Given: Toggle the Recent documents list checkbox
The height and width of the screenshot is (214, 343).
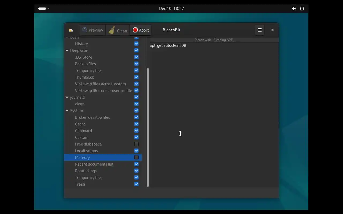Looking at the screenshot, I should point(136,164).
